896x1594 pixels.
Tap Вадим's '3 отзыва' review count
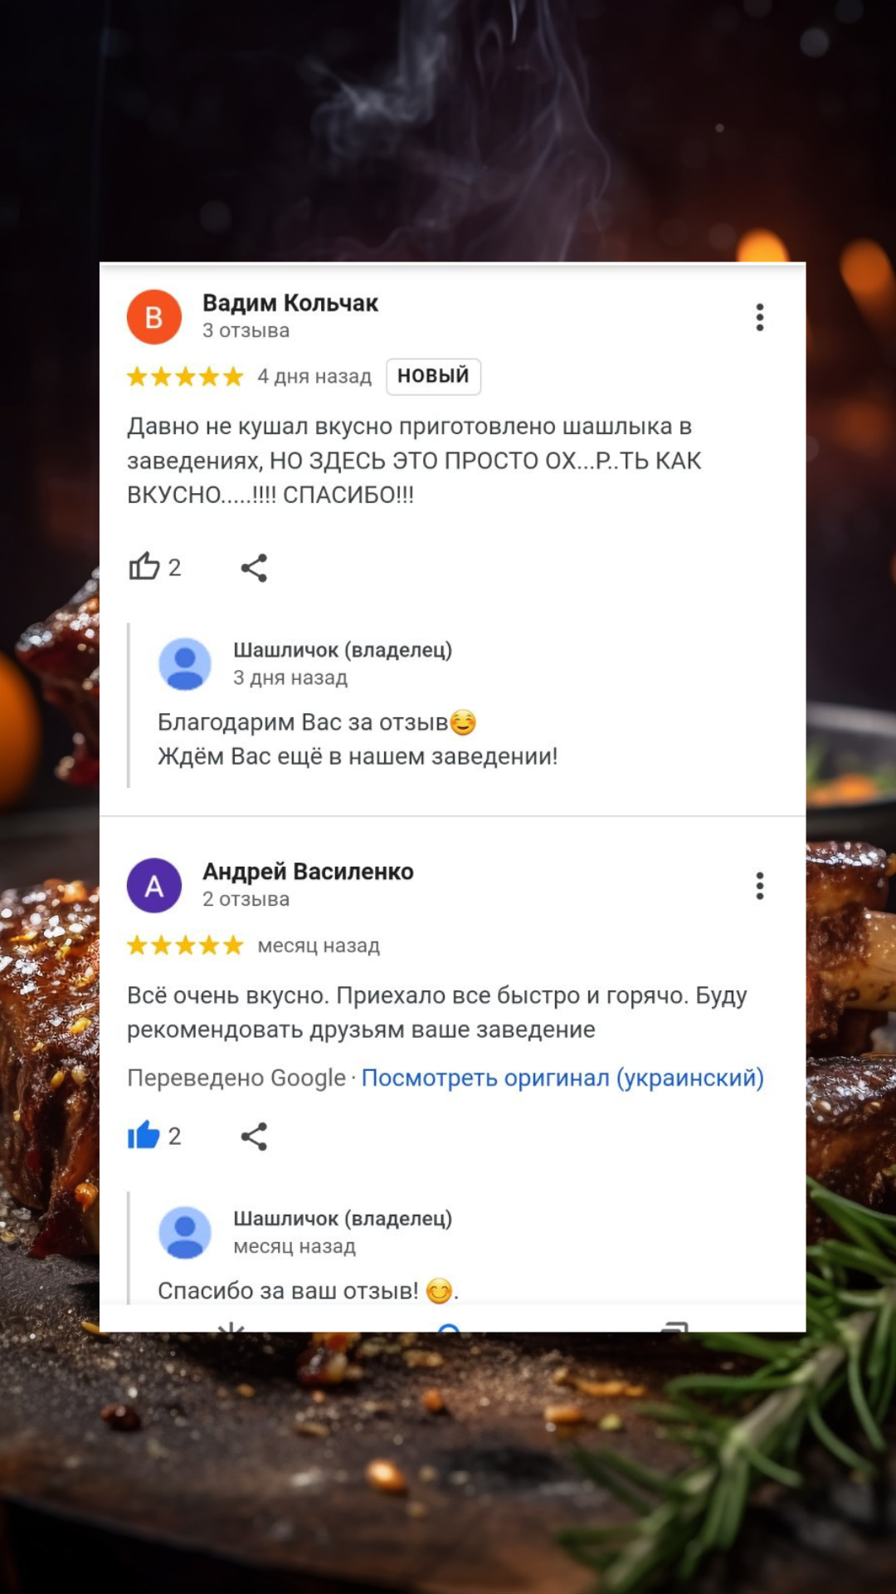pos(246,330)
